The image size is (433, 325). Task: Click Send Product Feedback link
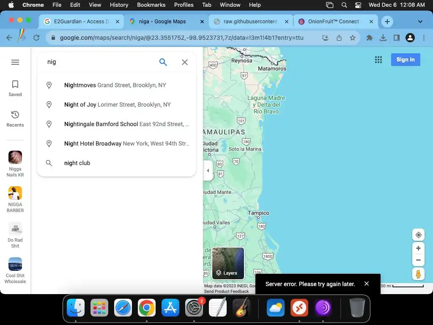coord(227,291)
